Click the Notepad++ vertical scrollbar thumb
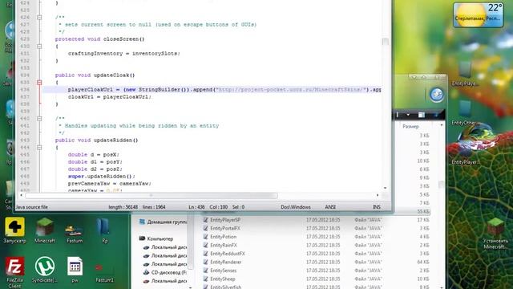Image resolution: width=513 pixels, height=289 pixels. pos(385,42)
